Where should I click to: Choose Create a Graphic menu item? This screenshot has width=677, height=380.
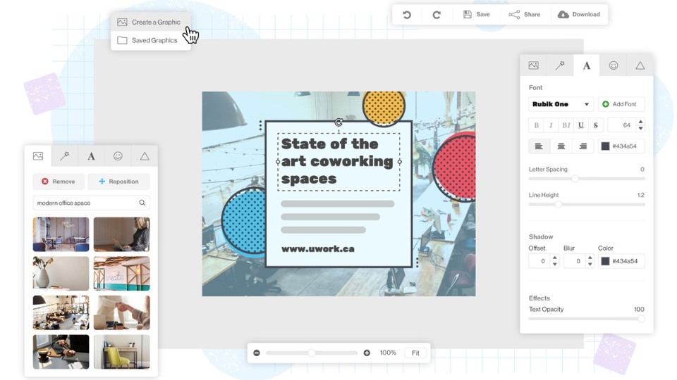(155, 22)
